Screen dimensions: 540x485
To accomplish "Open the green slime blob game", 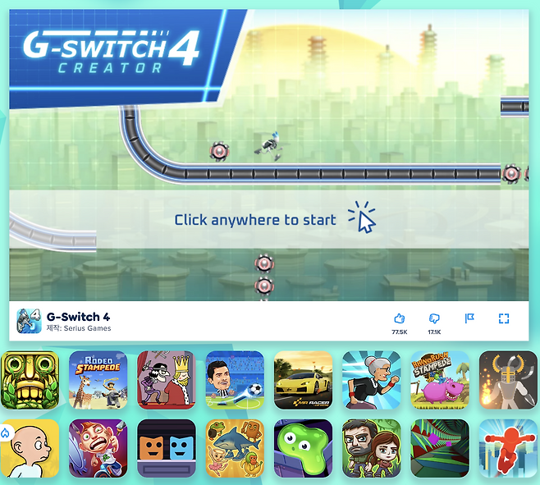I will pos(304,448).
